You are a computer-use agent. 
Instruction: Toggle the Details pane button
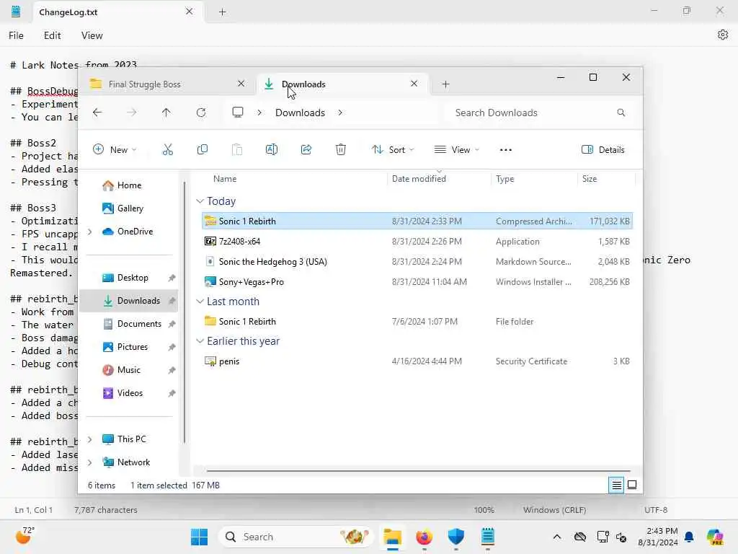[603, 150]
